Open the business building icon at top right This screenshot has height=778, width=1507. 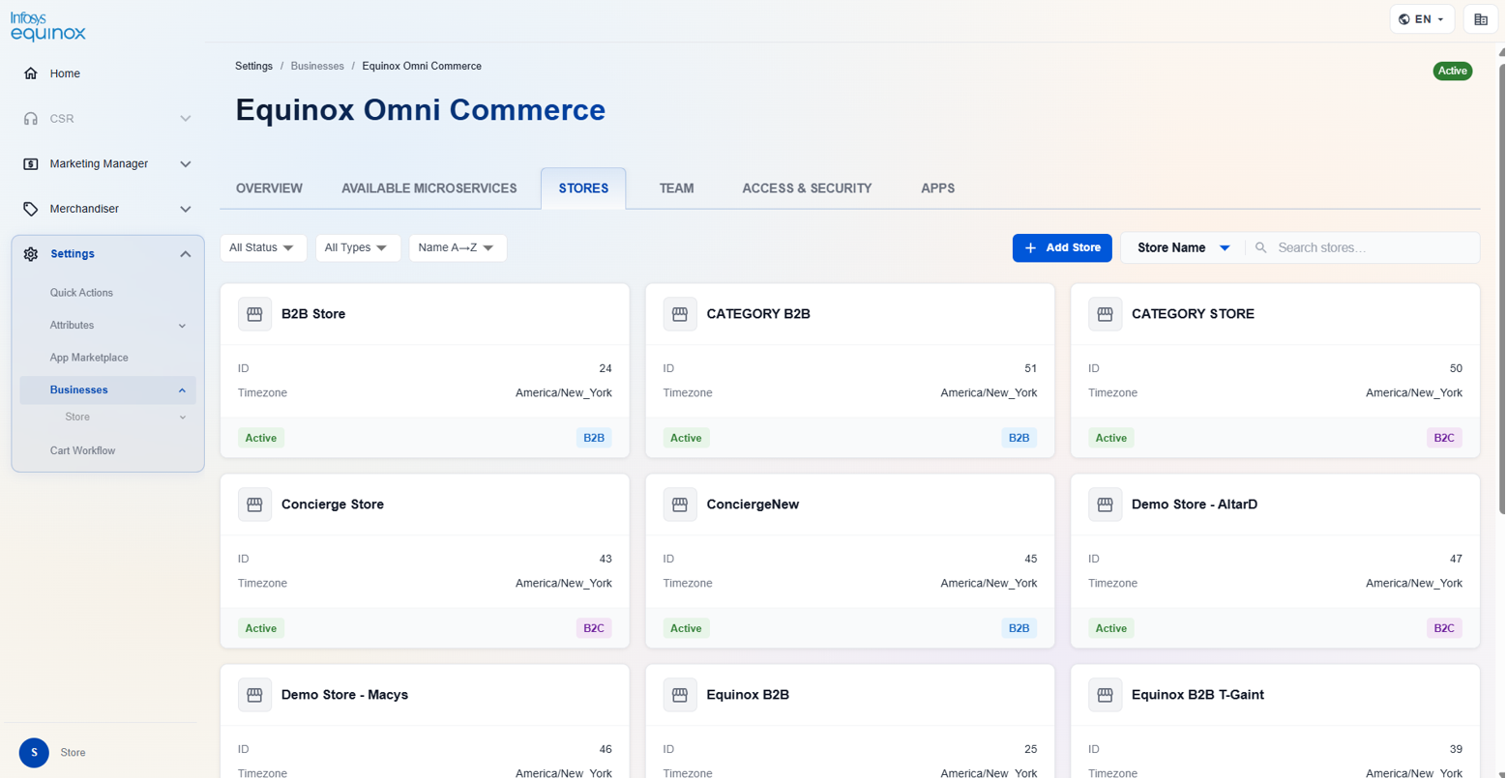click(x=1481, y=19)
